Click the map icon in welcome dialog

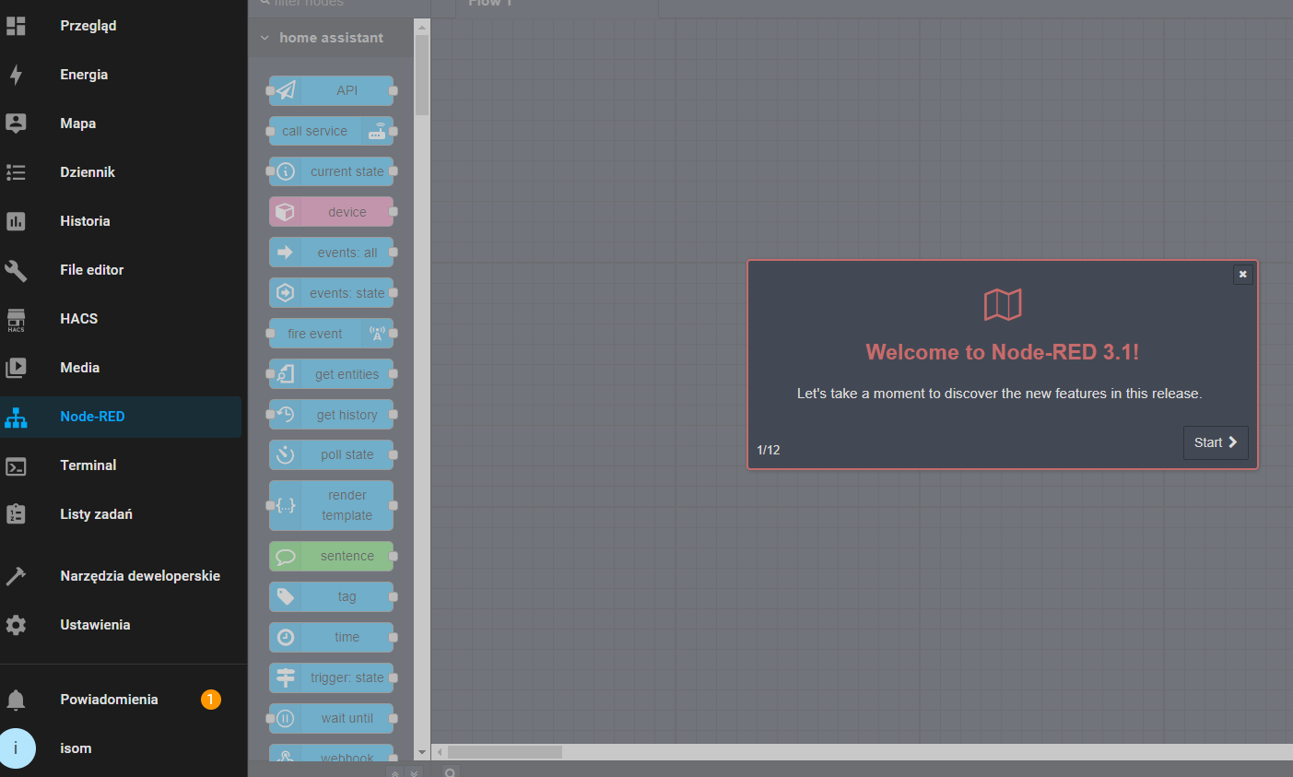1003,304
